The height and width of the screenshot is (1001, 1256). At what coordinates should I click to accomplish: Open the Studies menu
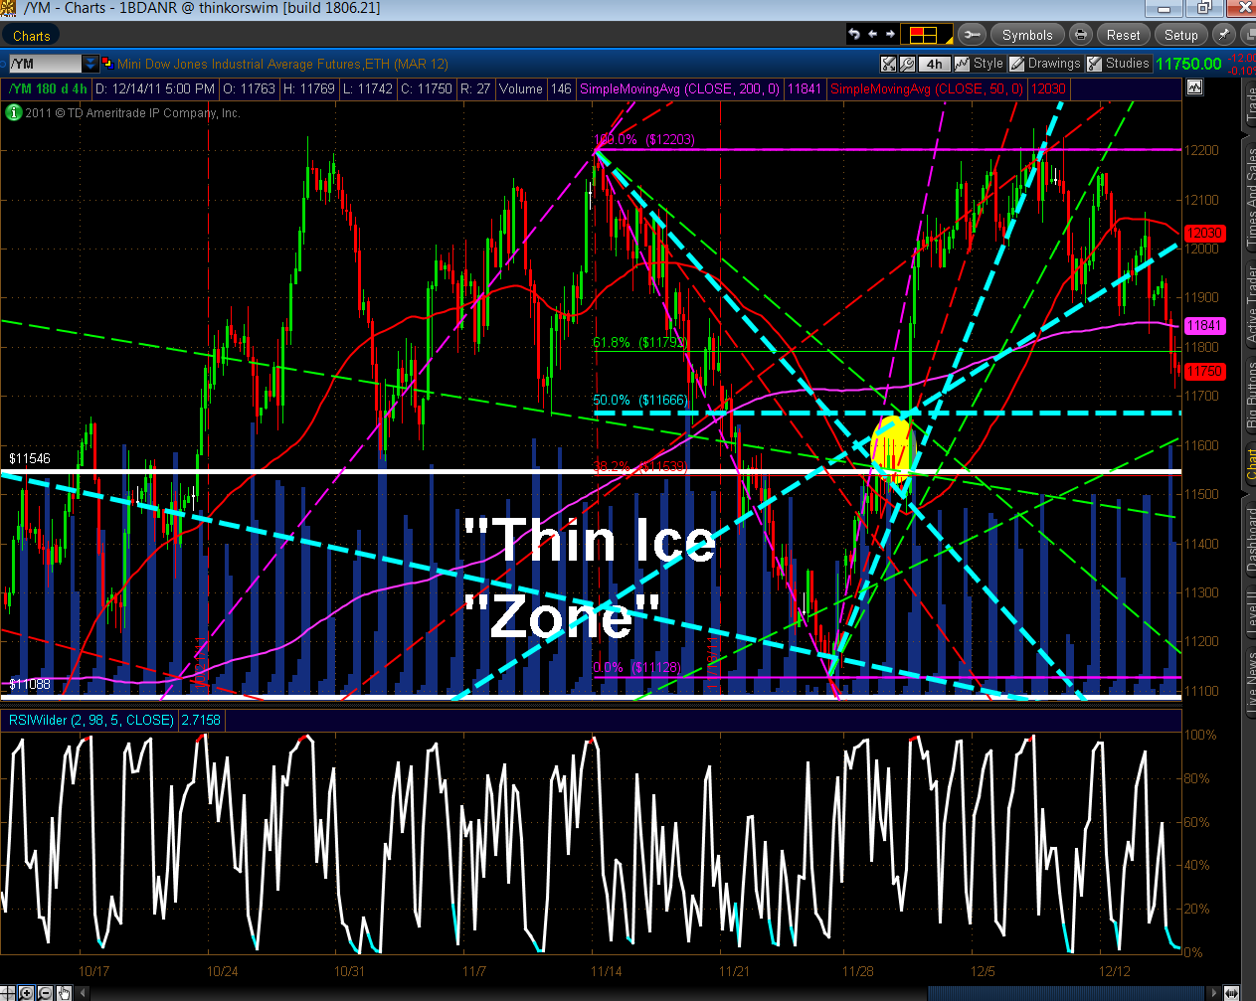(x=1119, y=64)
